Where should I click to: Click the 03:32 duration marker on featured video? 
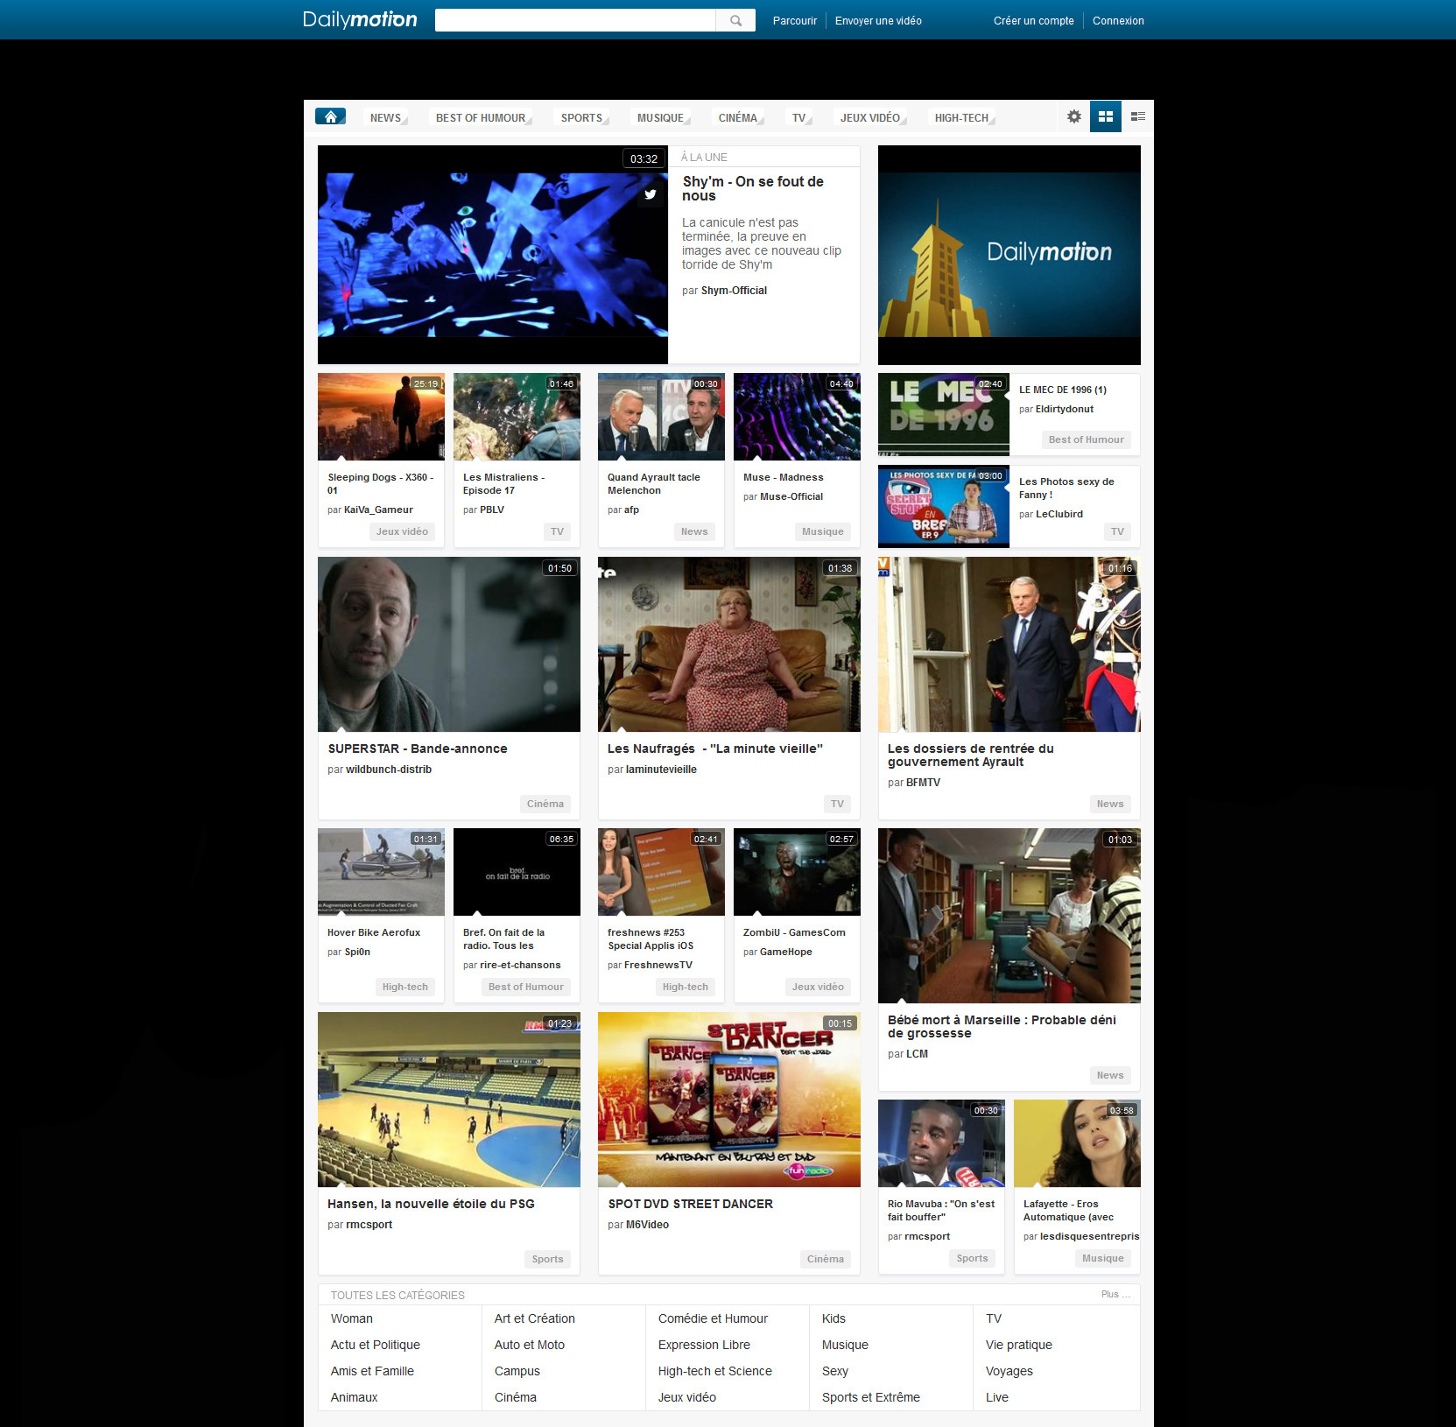pyautogui.click(x=644, y=158)
